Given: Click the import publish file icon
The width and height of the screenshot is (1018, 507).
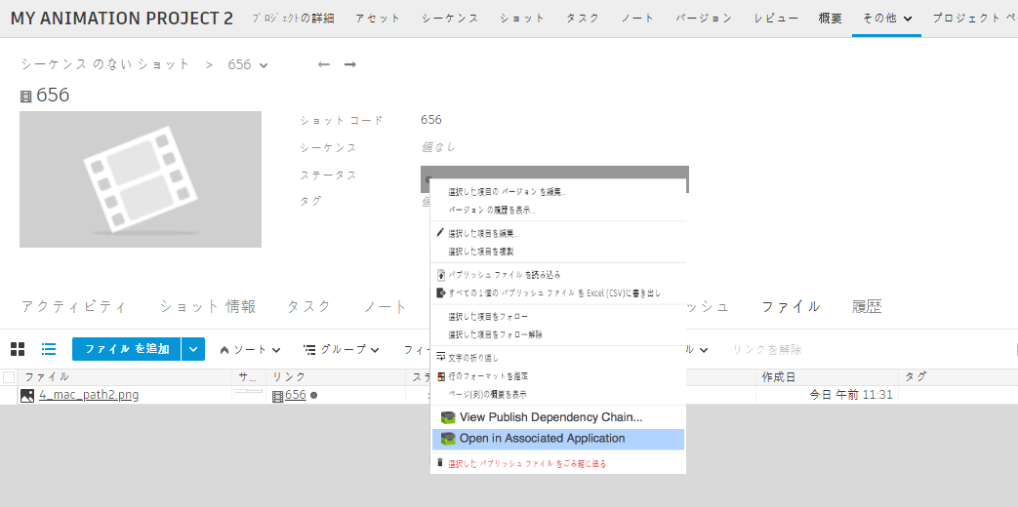Looking at the screenshot, I should (x=441, y=274).
